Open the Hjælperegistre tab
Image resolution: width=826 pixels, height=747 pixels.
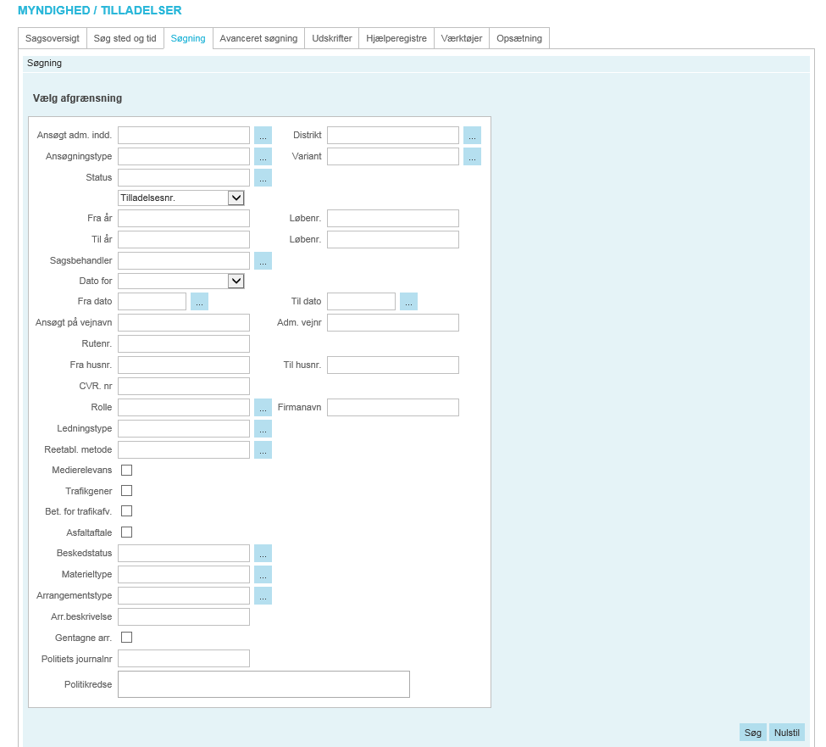tap(396, 39)
